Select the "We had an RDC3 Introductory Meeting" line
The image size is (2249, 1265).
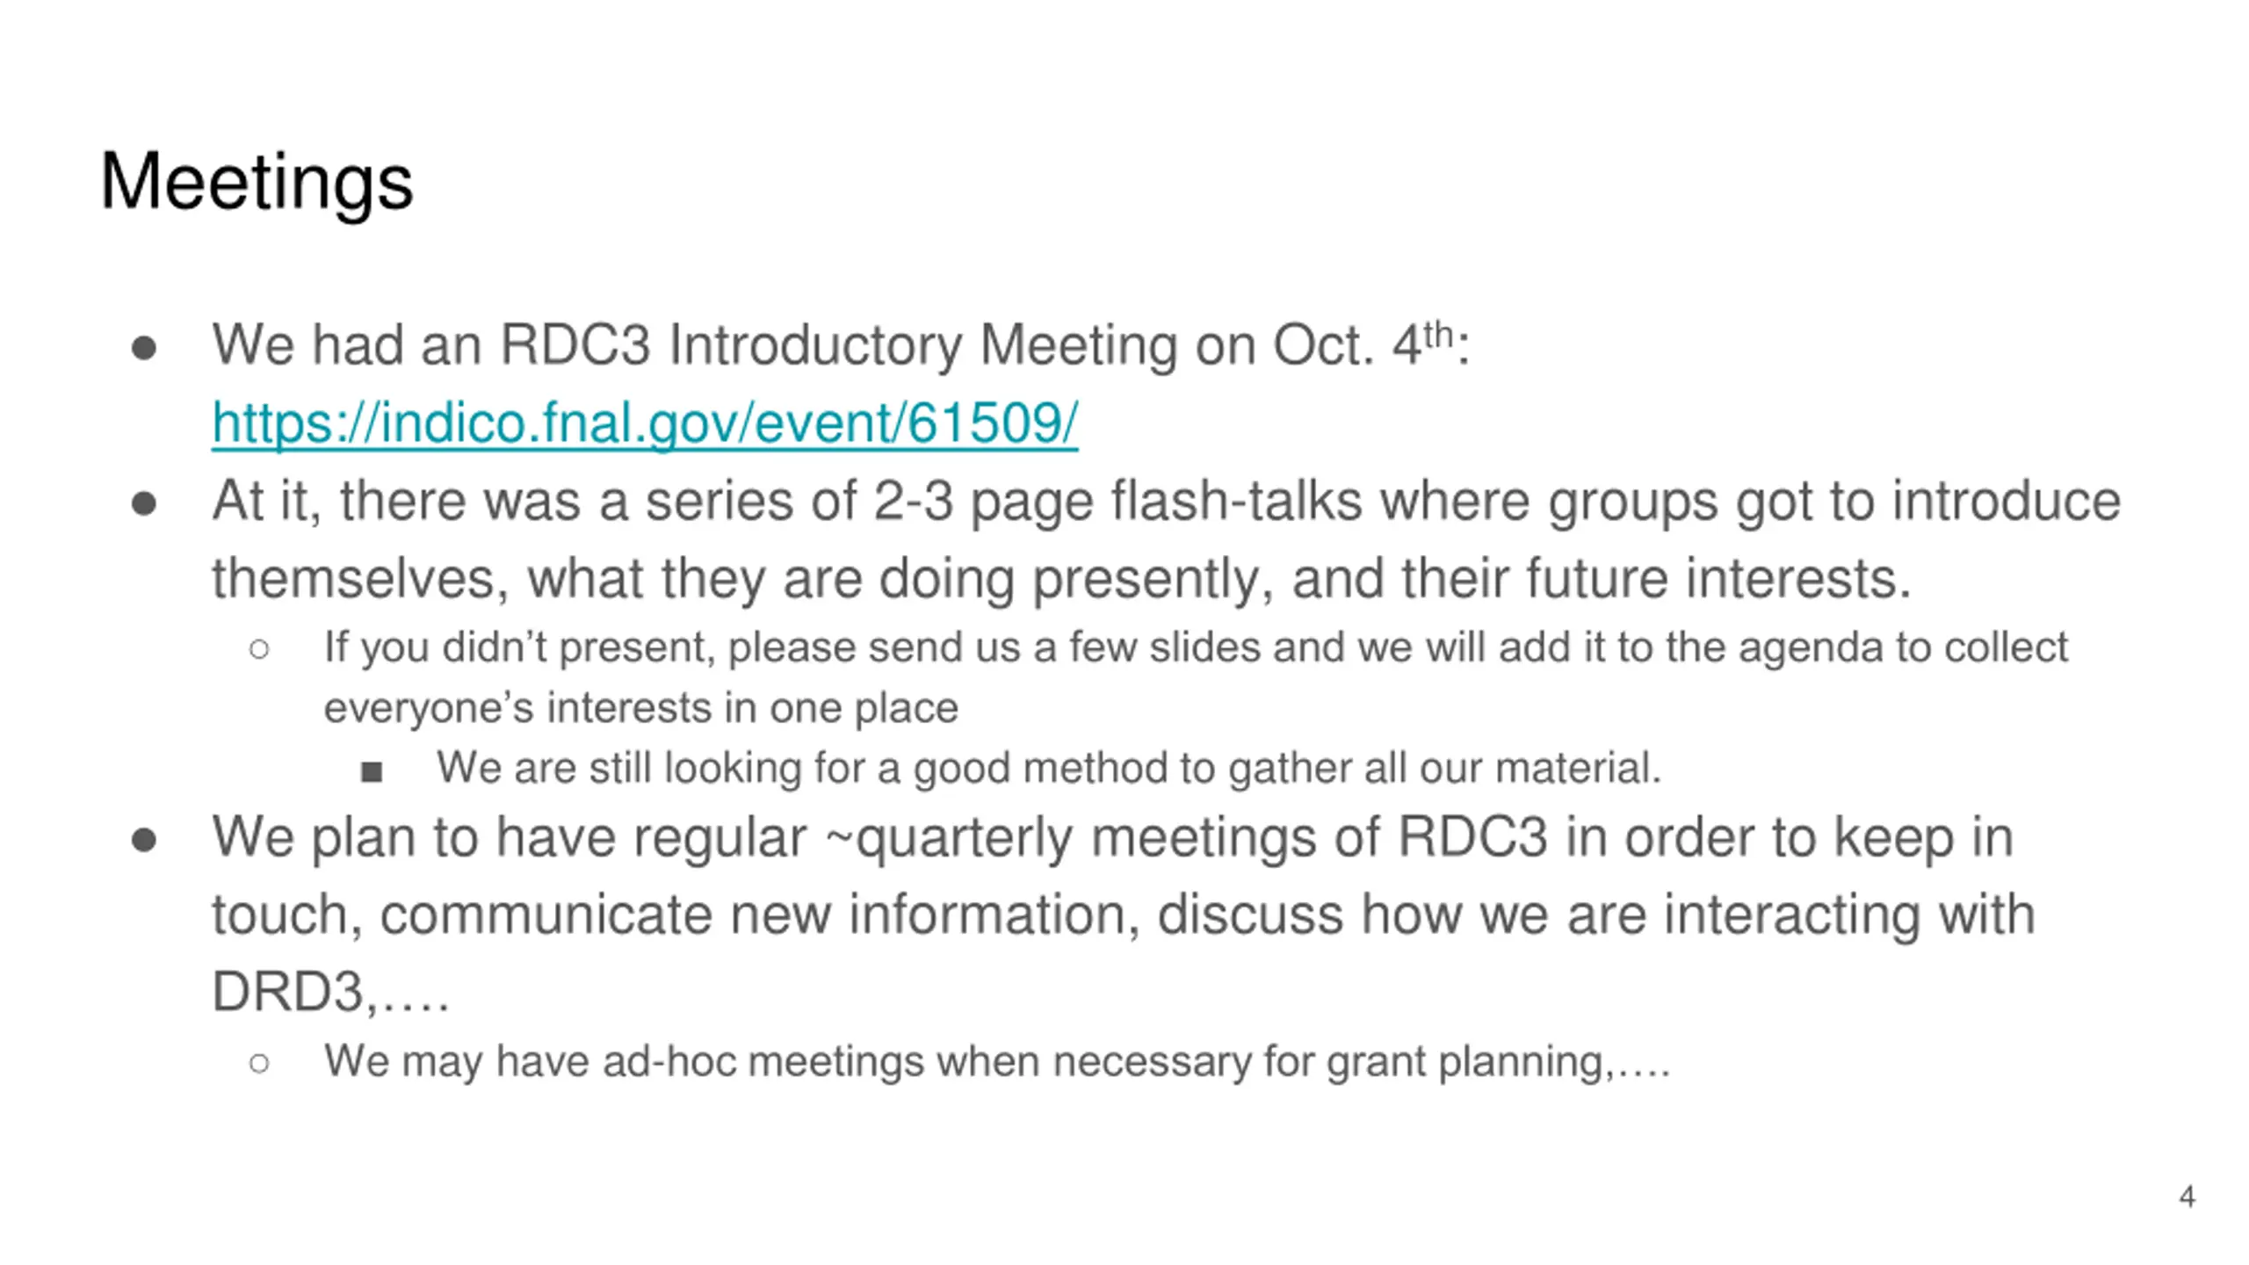[841, 344]
